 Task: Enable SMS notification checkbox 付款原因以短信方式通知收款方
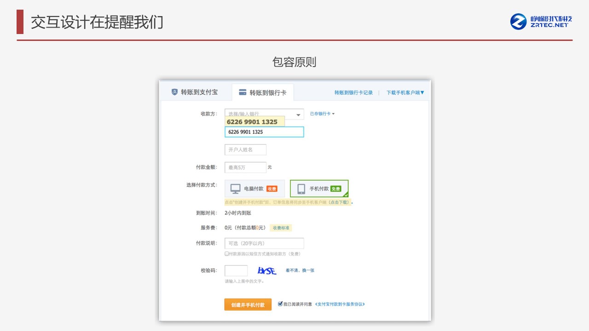click(226, 254)
